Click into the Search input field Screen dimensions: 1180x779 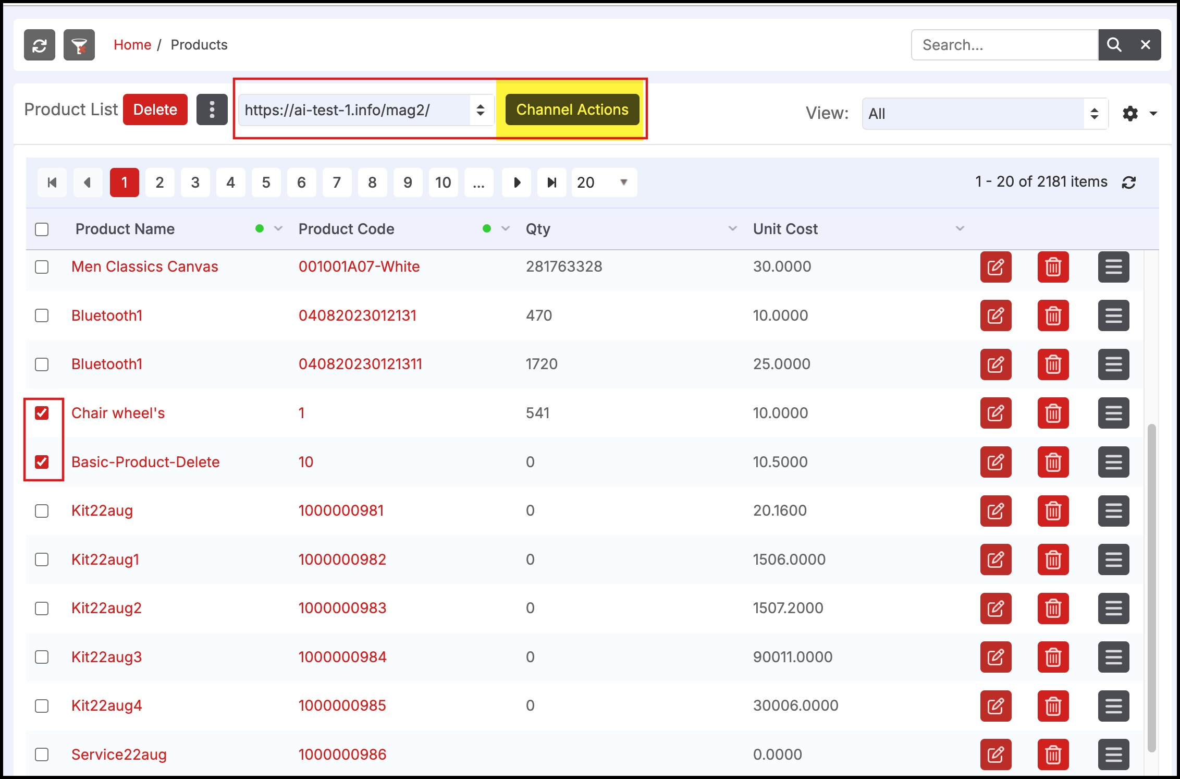pyautogui.click(x=1005, y=45)
